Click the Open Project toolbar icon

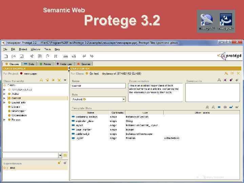(14, 56)
